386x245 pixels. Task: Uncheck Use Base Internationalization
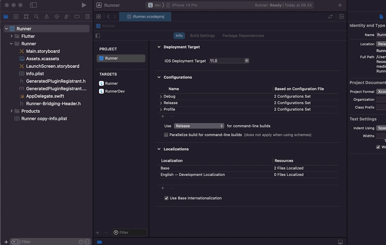[x=166, y=198]
